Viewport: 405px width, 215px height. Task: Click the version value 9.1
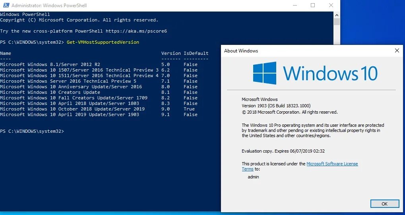[165, 114]
